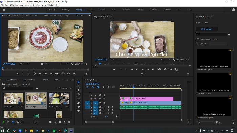Click Extract button in Program Monitor

pyautogui.click(x=165, y=69)
